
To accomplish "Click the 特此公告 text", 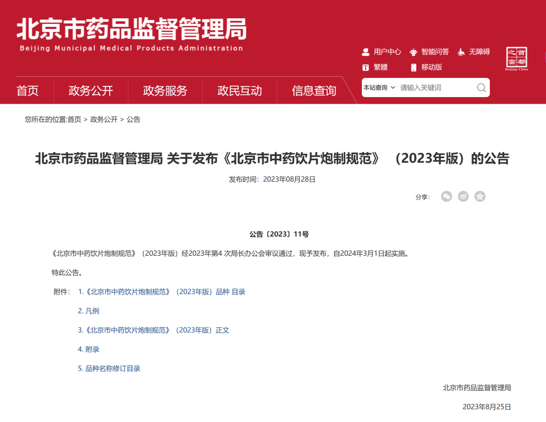I will (67, 272).
